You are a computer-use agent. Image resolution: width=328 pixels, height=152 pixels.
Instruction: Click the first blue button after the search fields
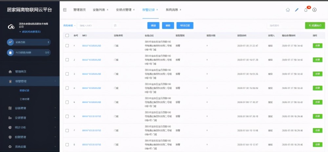[153, 26]
